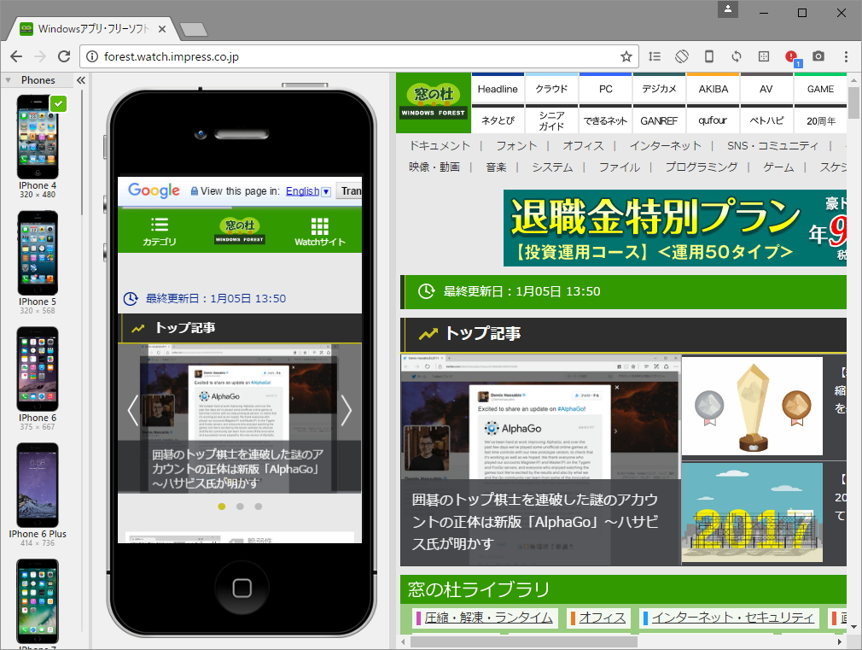This screenshot has height=650, width=862.
Task: Collapse the Phones section triangle
Action: (x=8, y=79)
